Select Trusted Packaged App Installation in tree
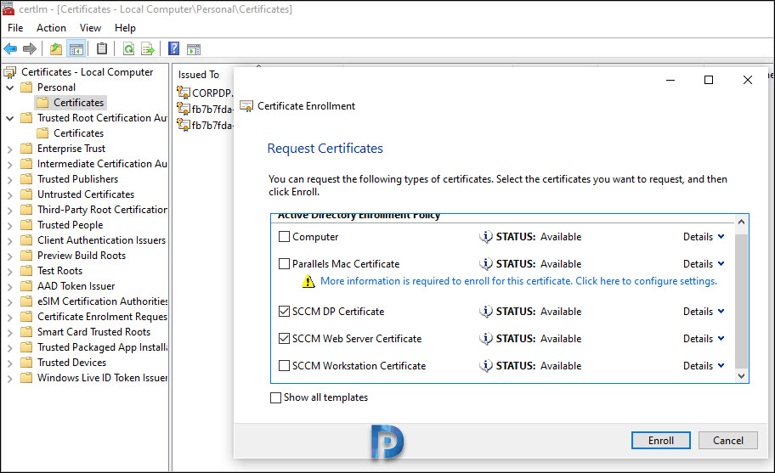Viewport: 775px width, 473px height. pos(102,347)
